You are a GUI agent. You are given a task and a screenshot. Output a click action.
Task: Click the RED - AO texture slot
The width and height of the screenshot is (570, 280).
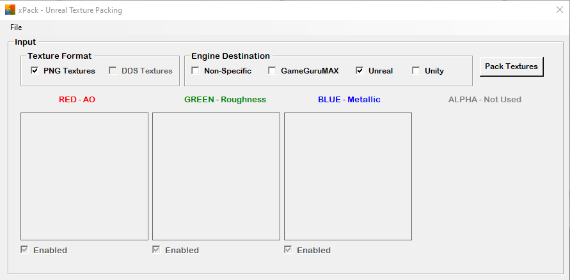pos(84,176)
